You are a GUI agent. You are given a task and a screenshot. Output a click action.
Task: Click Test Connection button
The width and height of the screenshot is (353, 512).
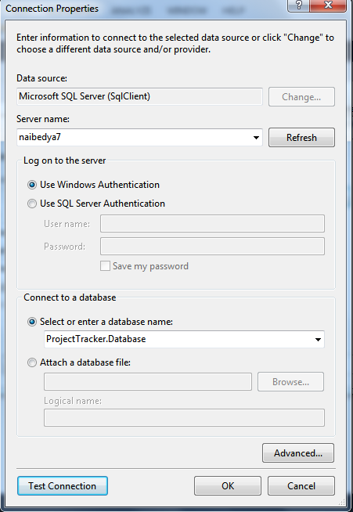(63, 486)
